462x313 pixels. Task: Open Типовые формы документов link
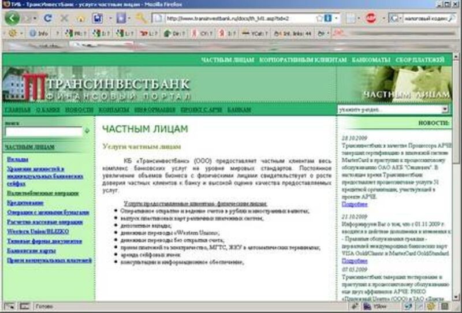(44, 241)
